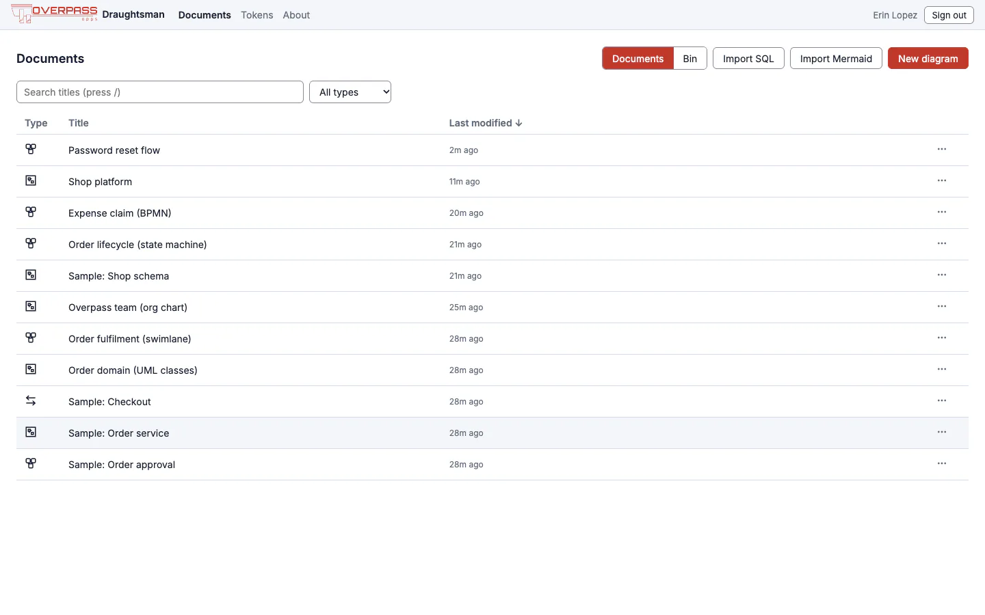
Task: Open the Overpass team (org chart) document
Action: pyautogui.click(x=128, y=307)
